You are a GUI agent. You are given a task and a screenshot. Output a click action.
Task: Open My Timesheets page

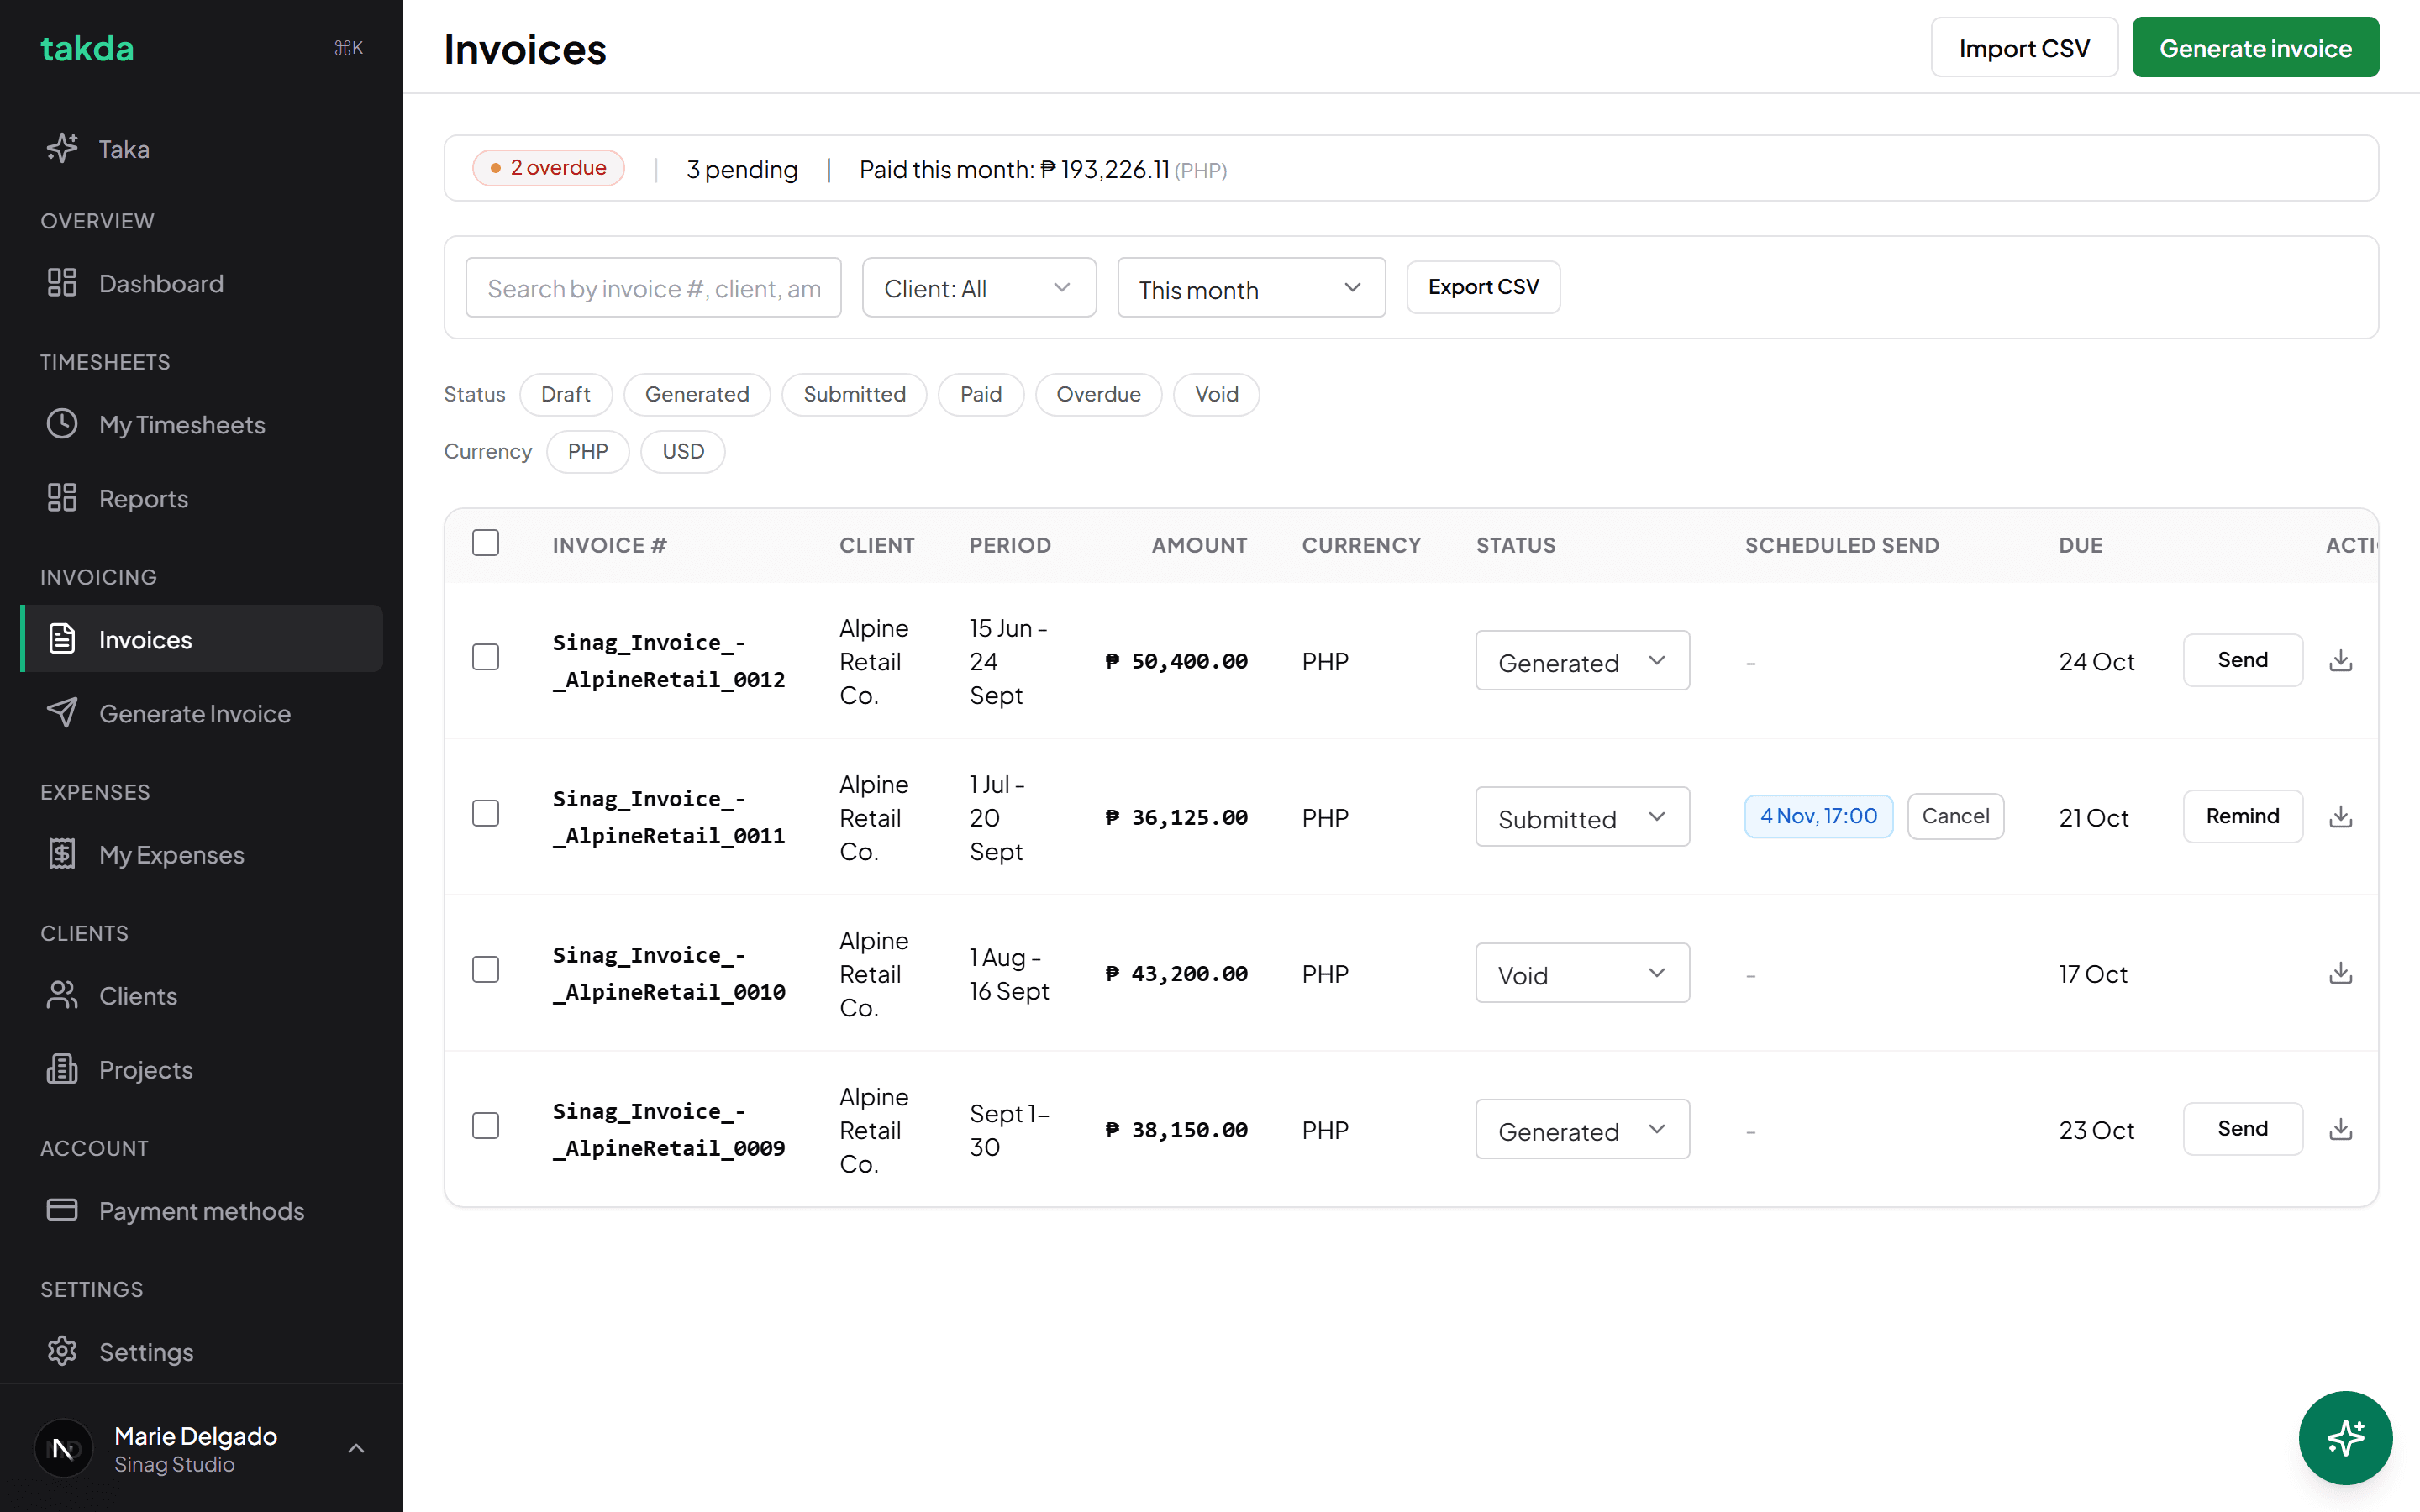201,424
